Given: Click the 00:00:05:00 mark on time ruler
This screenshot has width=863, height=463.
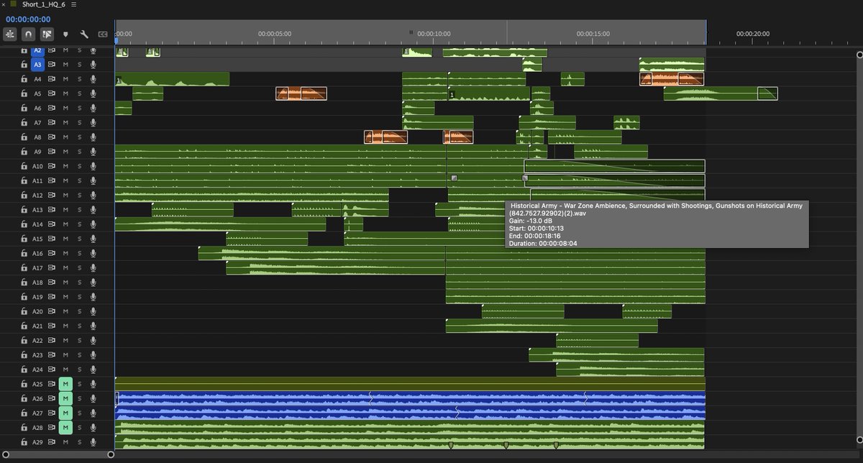Looking at the screenshot, I should tap(274, 33).
